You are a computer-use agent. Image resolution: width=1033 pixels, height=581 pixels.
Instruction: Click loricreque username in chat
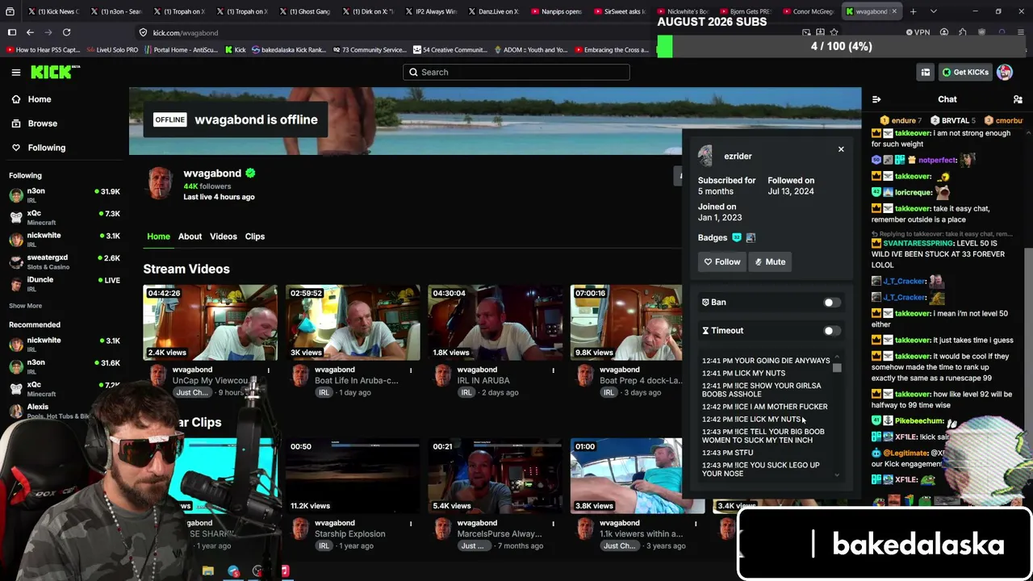tap(913, 192)
